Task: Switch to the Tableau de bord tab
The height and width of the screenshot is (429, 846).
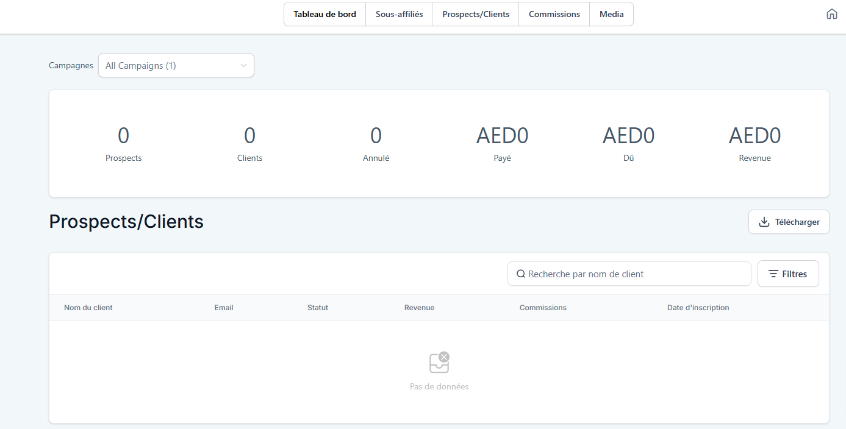Action: pyautogui.click(x=324, y=14)
